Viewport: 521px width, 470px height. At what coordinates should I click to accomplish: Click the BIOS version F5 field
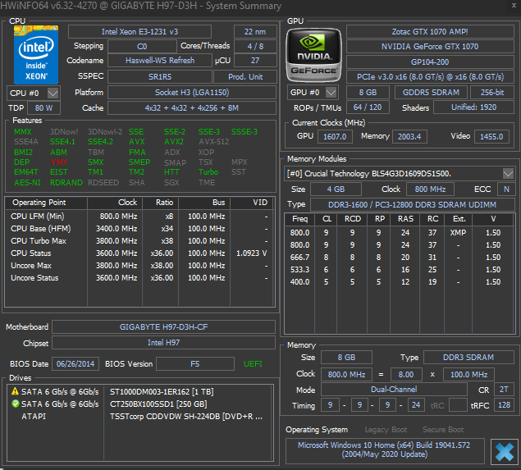(195, 363)
